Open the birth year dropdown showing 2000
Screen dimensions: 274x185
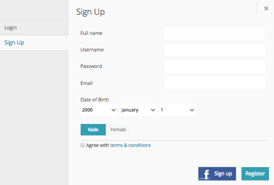coord(99,110)
